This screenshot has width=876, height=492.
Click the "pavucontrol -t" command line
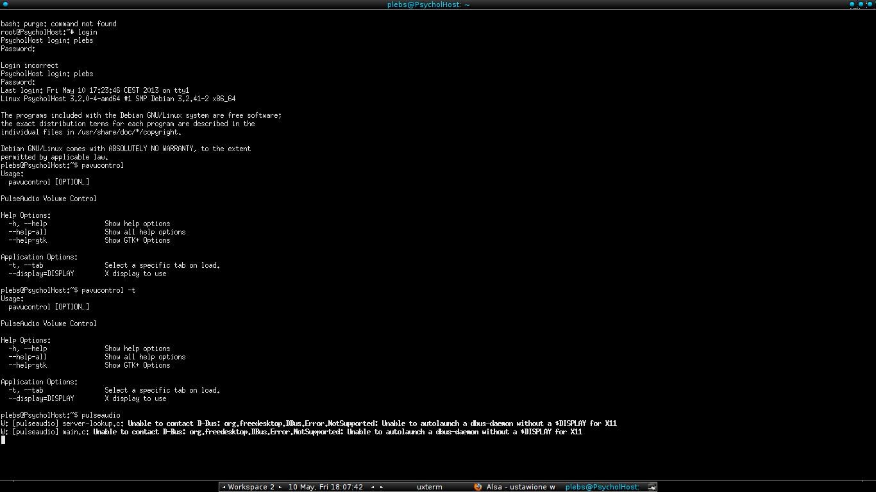pos(108,290)
